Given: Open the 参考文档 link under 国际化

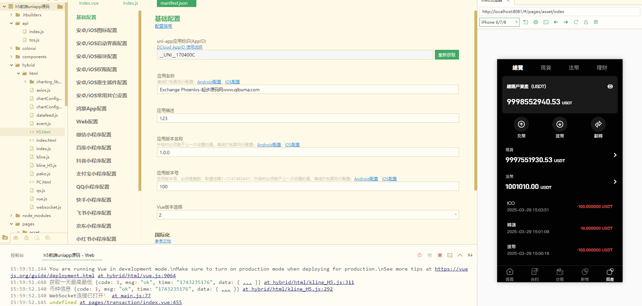Looking at the screenshot, I should [x=163, y=241].
